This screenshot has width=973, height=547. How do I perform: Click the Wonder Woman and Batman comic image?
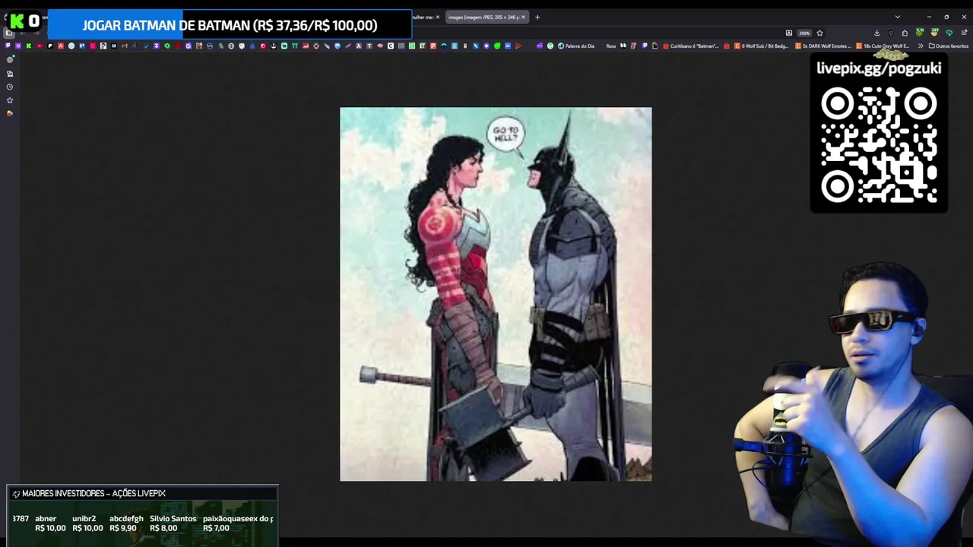click(496, 294)
